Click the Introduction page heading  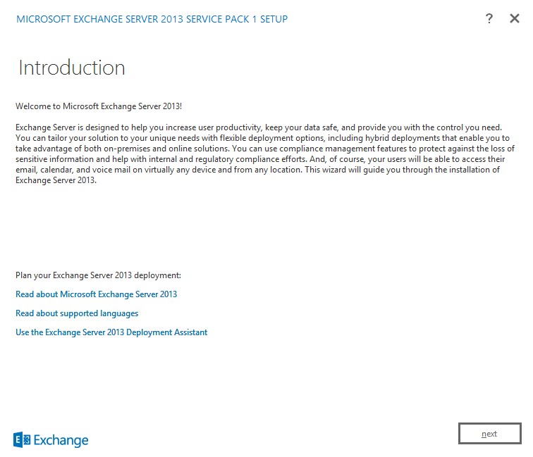click(x=72, y=68)
